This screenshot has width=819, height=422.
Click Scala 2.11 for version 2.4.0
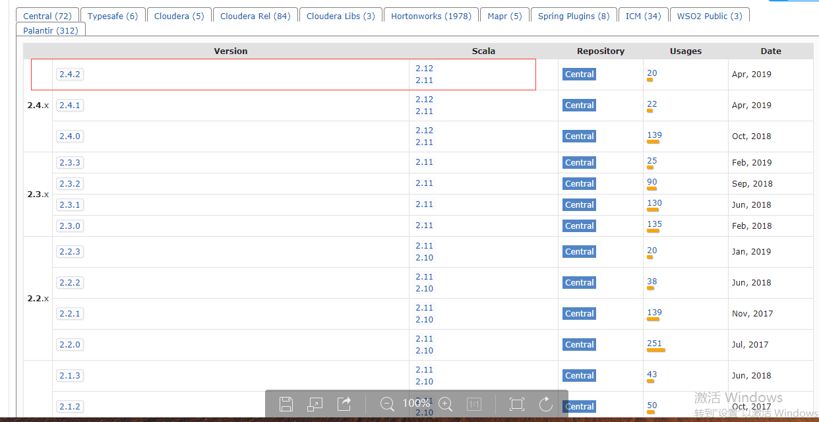click(x=424, y=142)
